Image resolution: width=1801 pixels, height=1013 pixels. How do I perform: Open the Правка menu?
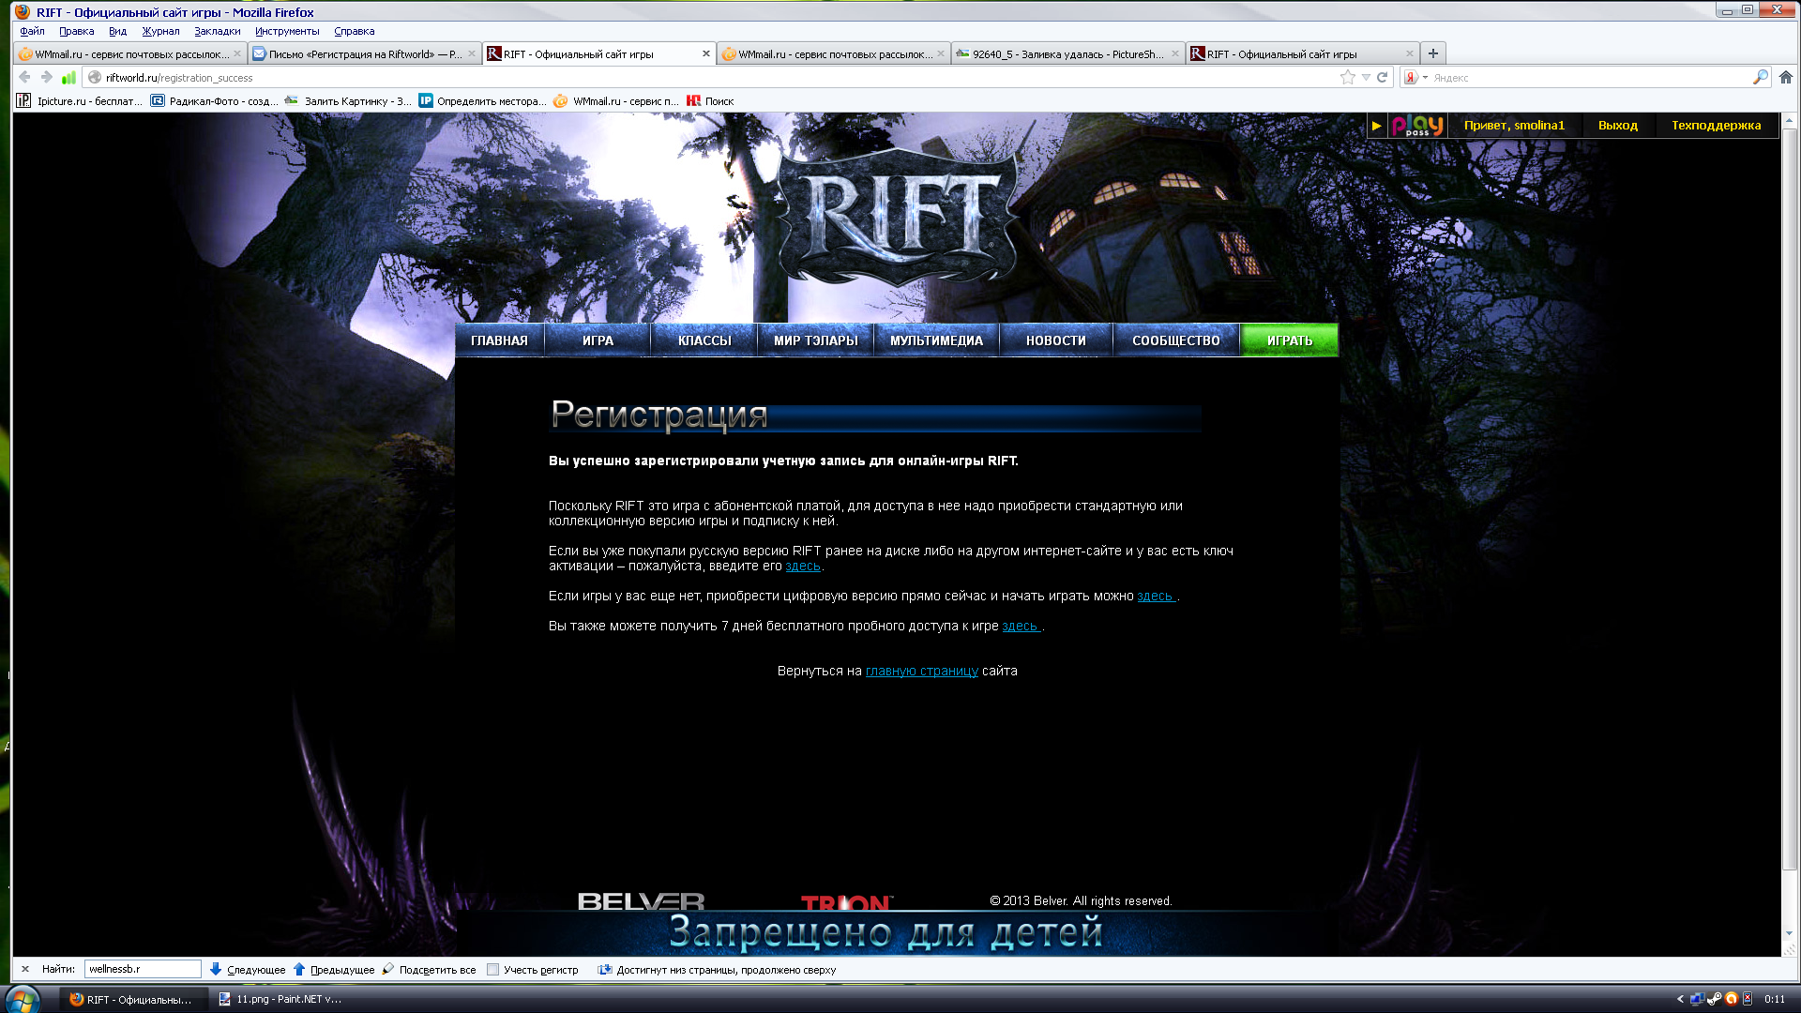coord(76,31)
